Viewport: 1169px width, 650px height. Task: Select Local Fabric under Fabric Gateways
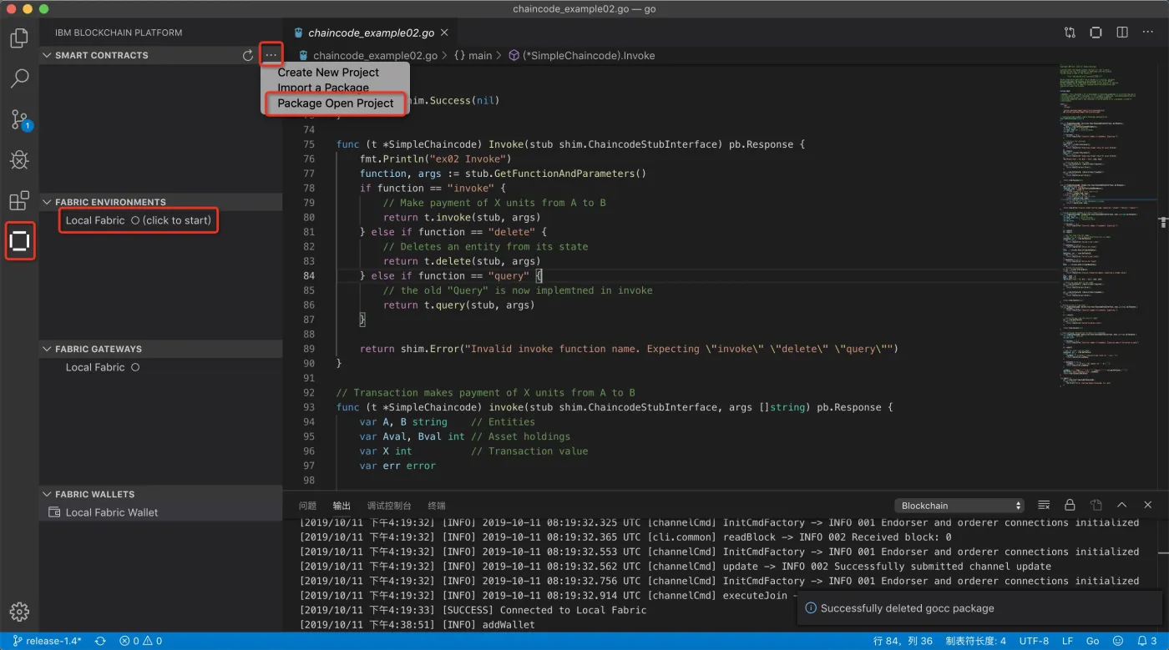103,367
